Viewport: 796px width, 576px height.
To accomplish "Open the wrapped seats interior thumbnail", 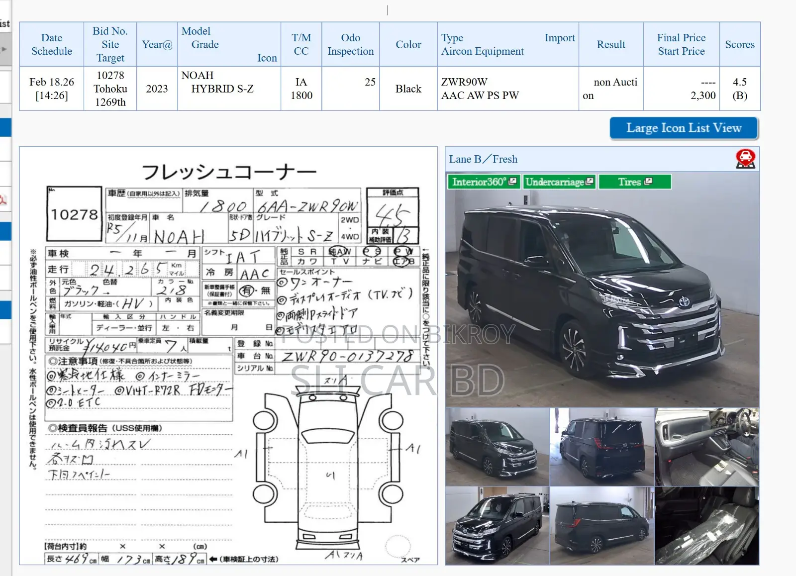I will coord(707,526).
